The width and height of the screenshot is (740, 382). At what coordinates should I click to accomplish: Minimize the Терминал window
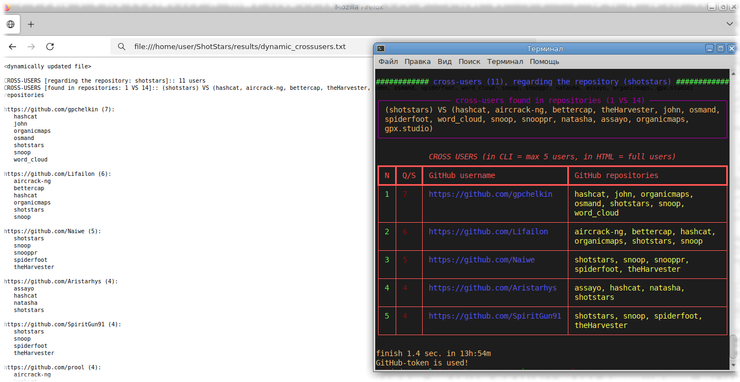(710, 49)
